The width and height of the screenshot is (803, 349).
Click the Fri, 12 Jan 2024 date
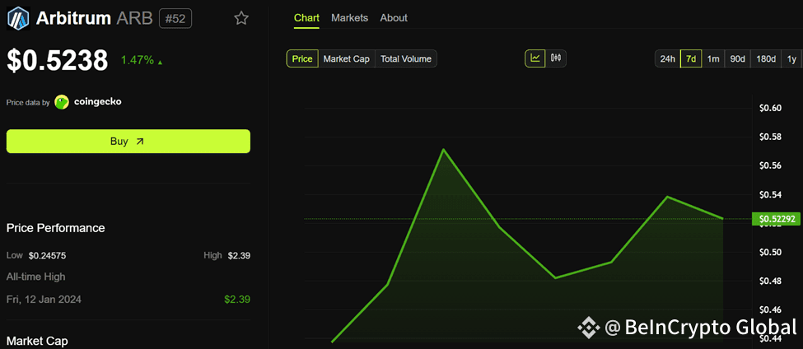[x=44, y=300]
